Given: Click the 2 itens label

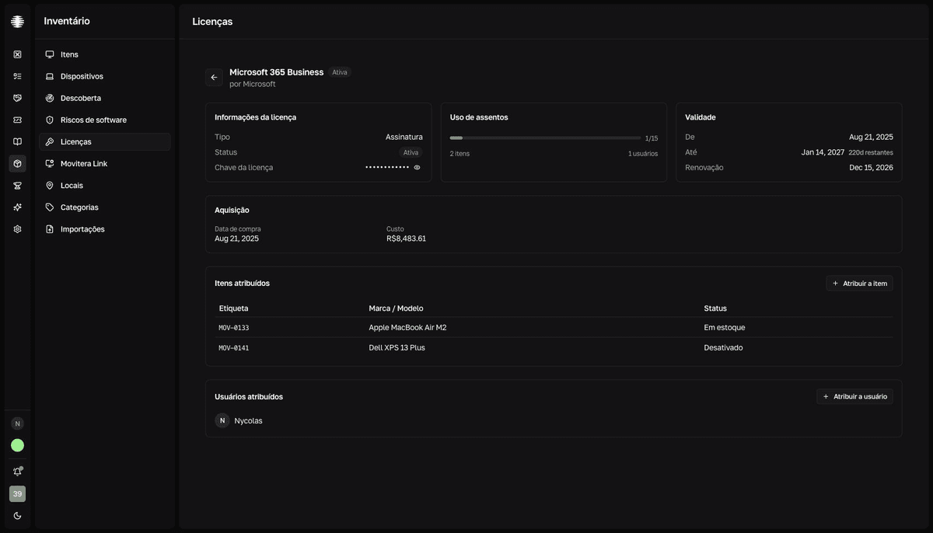Looking at the screenshot, I should pyautogui.click(x=460, y=154).
